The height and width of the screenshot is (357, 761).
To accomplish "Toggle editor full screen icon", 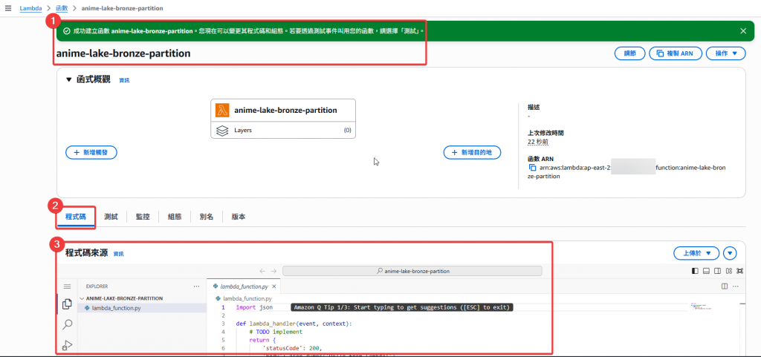I will 739,271.
